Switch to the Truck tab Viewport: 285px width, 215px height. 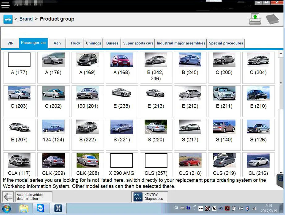click(75, 43)
